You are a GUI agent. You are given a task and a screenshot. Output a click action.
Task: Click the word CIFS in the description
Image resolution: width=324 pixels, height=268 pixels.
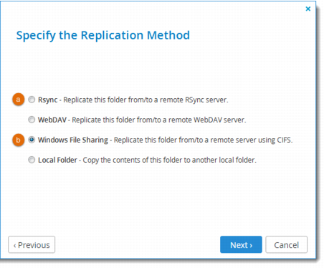284,140
